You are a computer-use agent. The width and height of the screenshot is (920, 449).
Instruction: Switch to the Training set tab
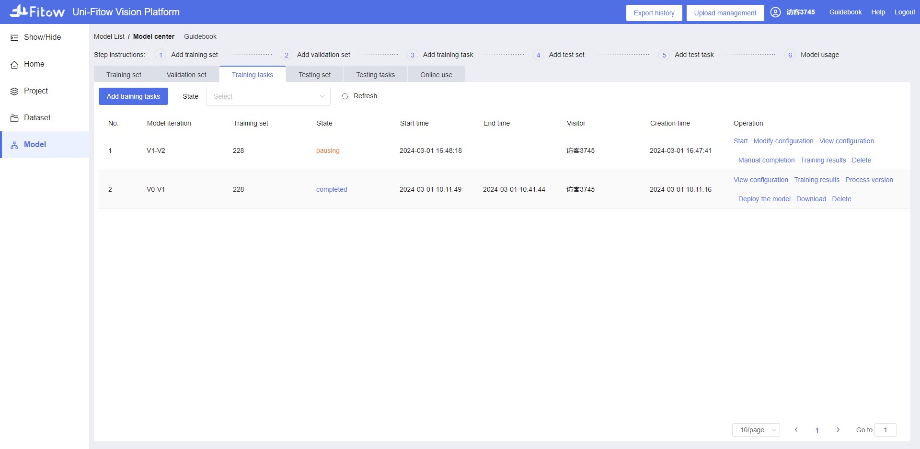click(x=124, y=75)
